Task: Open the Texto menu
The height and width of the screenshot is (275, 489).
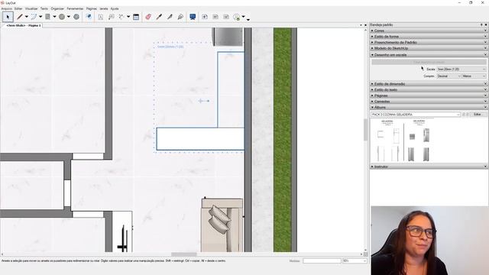Action: (x=44, y=8)
